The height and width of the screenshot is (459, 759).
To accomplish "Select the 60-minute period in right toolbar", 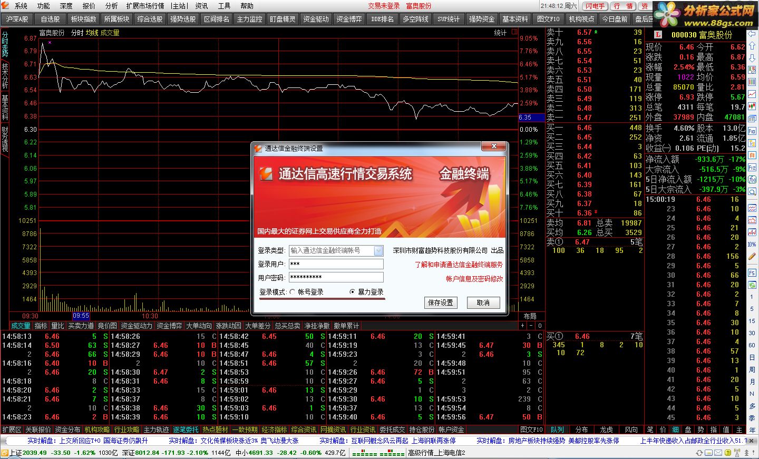I will pyautogui.click(x=752, y=345).
